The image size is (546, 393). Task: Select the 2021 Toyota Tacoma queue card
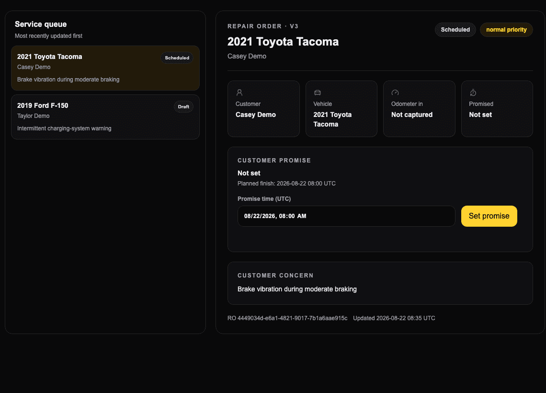point(105,68)
